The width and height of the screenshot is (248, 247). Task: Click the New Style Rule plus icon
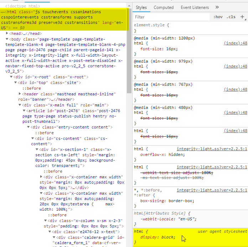click(242, 17)
